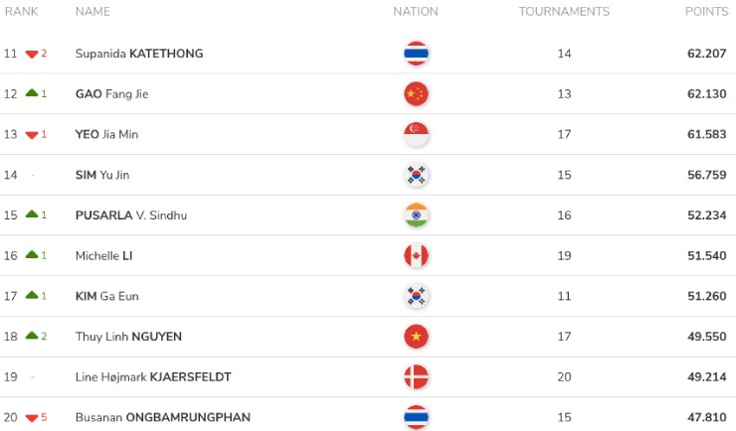Click Thailand flag beside Supanida Katethong
The height and width of the screenshot is (431, 736).
coord(416,54)
